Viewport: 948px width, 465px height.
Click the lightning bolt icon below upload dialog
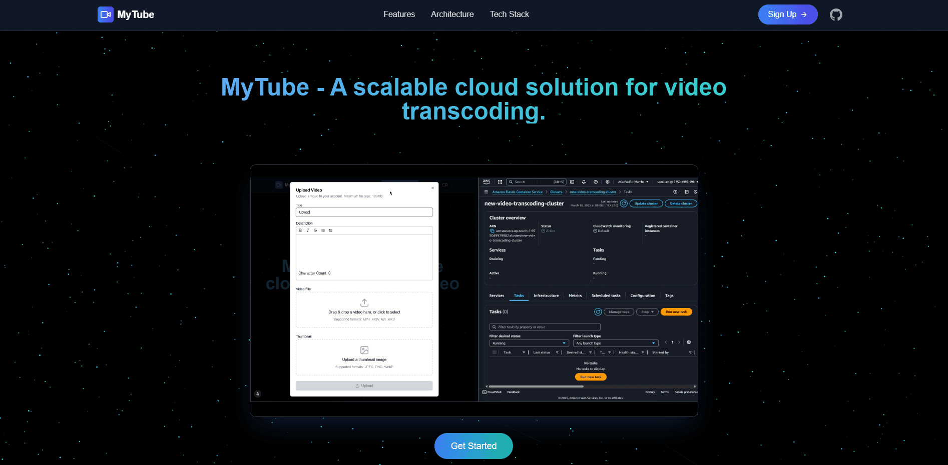(258, 394)
